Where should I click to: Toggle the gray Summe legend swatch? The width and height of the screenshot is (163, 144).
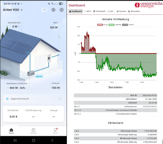click(x=125, y=25)
